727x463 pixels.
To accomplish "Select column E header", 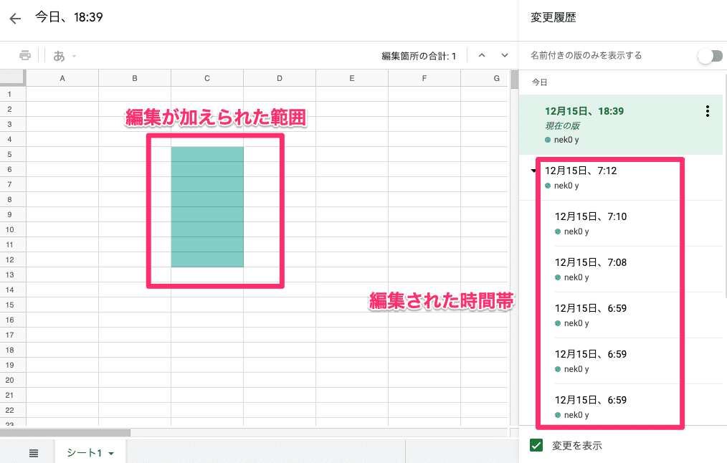I will click(351, 78).
